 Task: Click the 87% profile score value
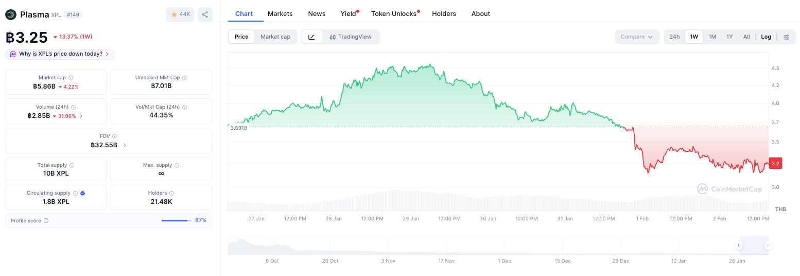[201, 220]
